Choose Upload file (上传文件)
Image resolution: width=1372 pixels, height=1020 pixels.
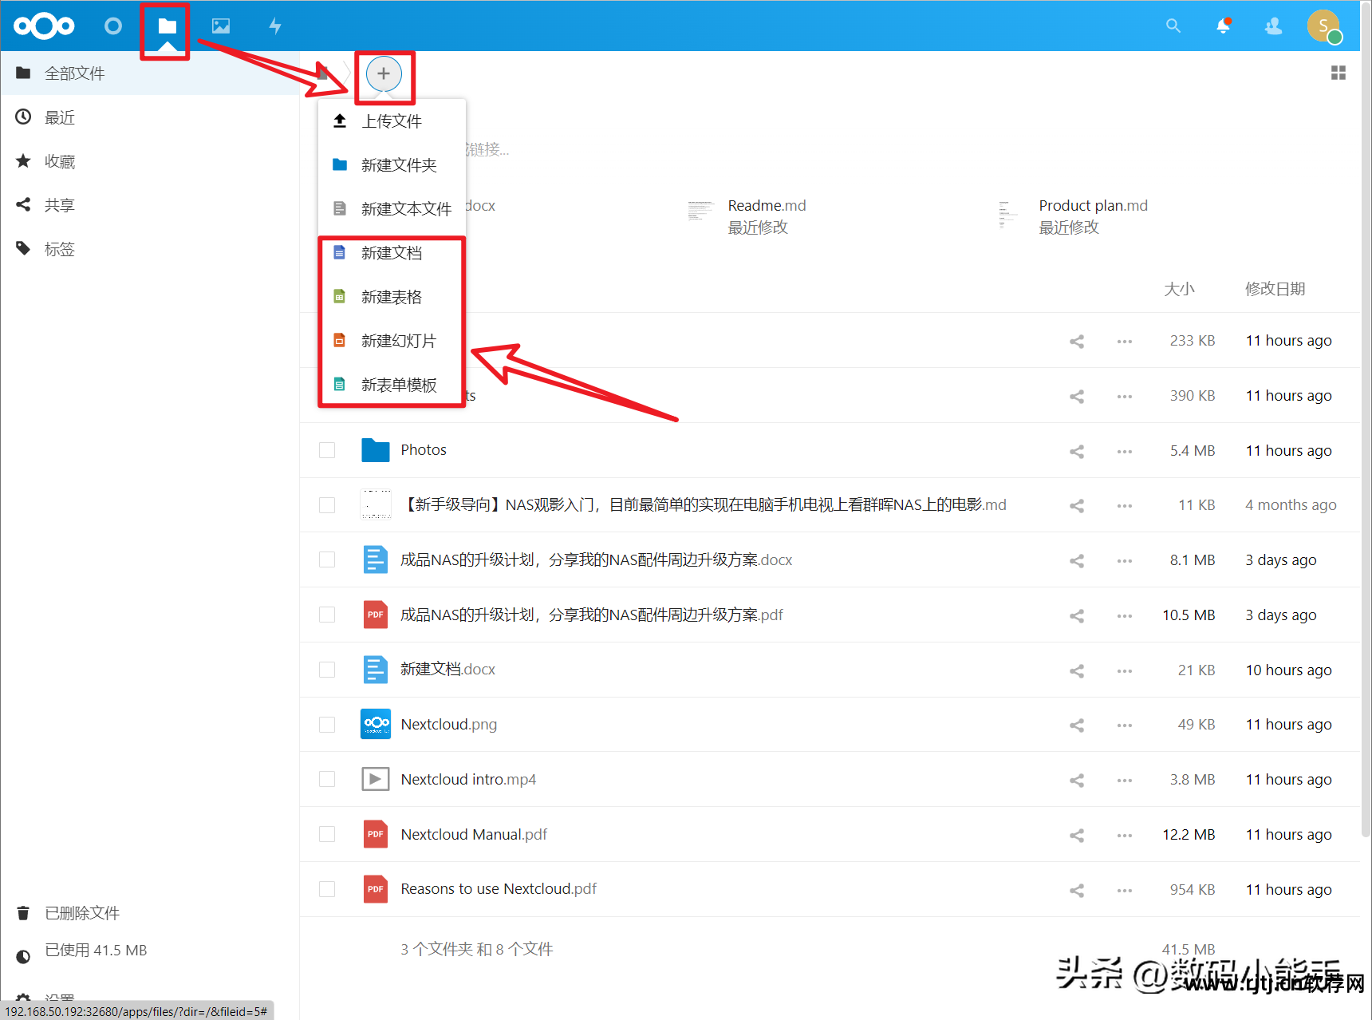click(392, 121)
